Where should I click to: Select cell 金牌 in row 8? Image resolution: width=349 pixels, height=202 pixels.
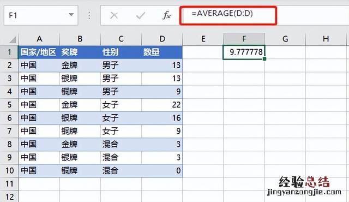click(80, 144)
